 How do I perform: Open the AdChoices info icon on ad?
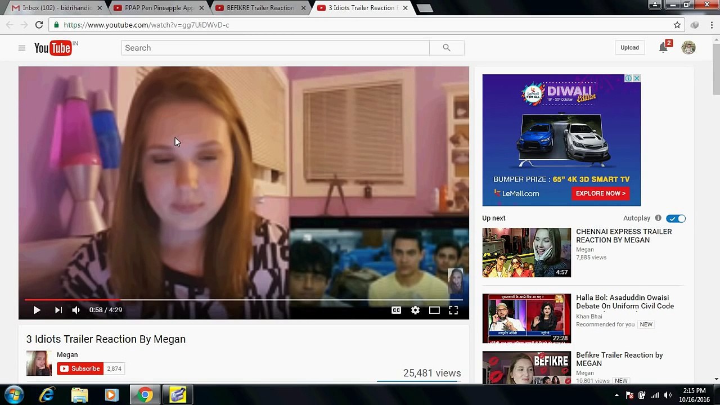coord(629,78)
